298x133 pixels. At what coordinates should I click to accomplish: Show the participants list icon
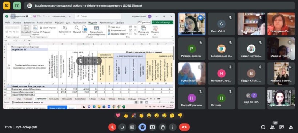pos(272,127)
